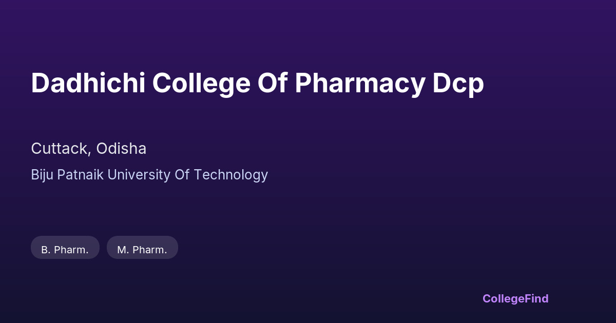Click "Dcp" at the end of the heading
Image resolution: width=616 pixels, height=323 pixels.
point(458,83)
